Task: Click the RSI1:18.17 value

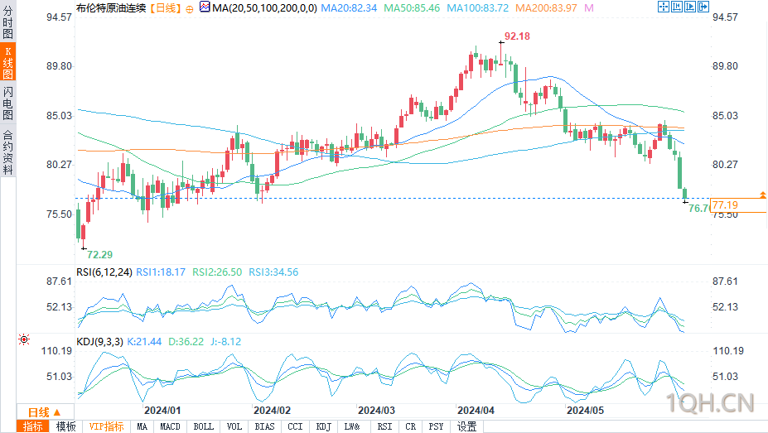Action: click(161, 272)
